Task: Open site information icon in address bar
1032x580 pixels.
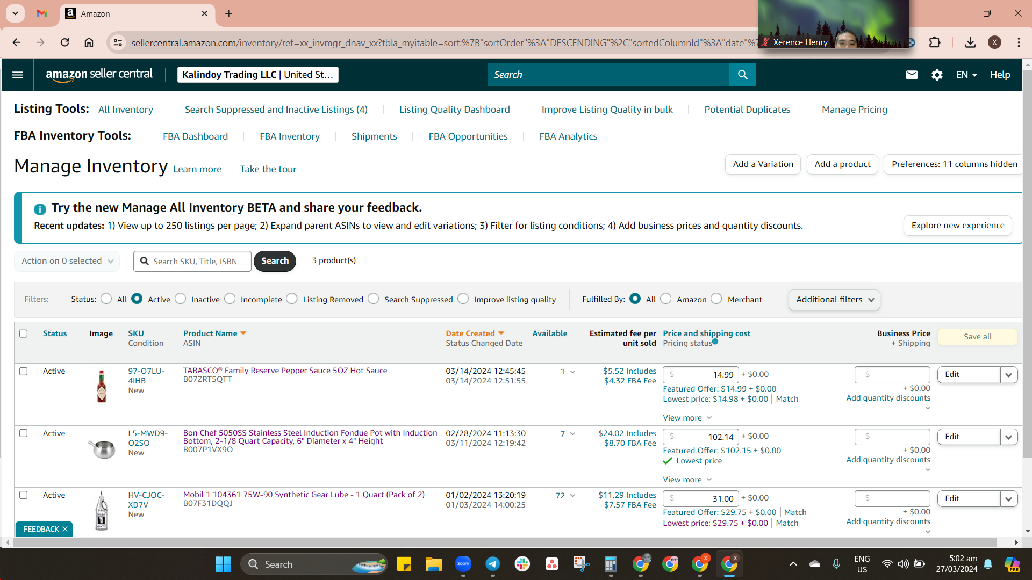Action: pyautogui.click(x=118, y=42)
